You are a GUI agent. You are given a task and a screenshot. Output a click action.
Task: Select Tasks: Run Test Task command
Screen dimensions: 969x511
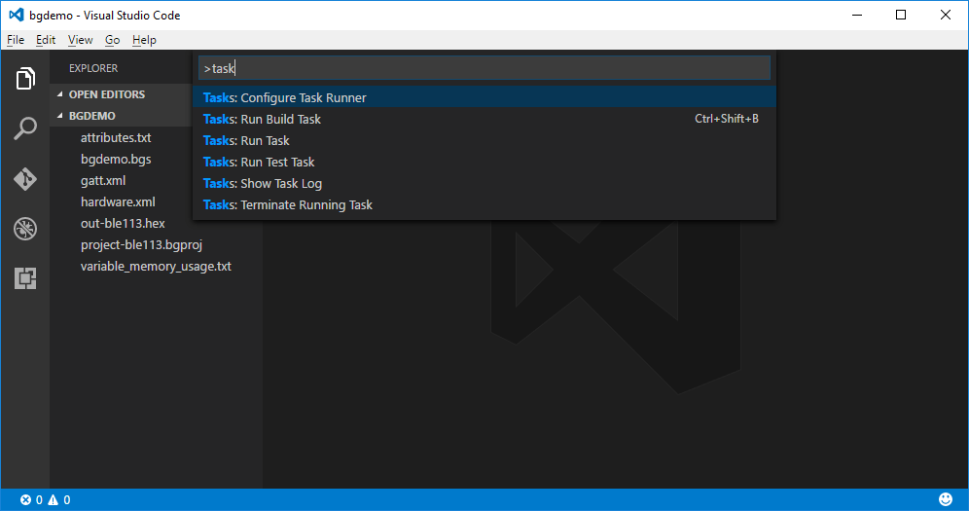[484, 162]
